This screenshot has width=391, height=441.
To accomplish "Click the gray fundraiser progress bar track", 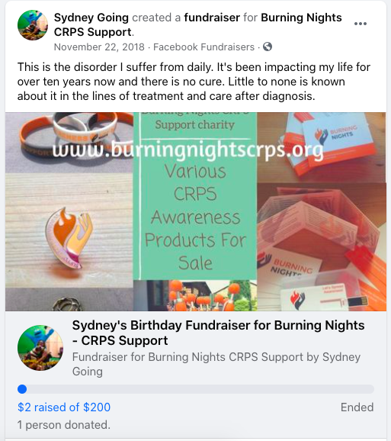I will [196, 389].
